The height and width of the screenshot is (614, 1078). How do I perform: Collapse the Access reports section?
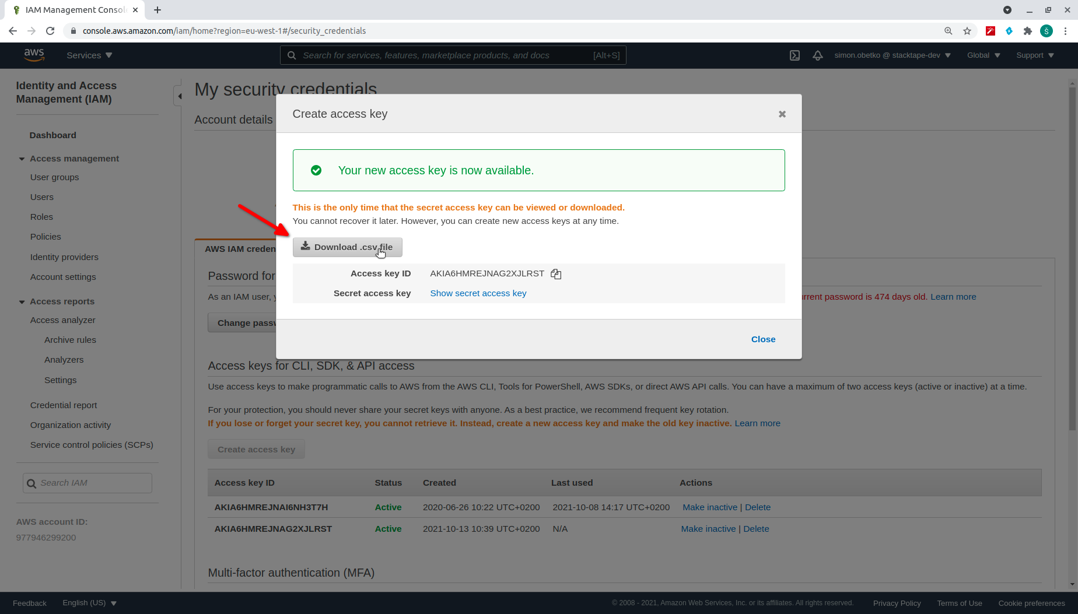[x=22, y=301]
